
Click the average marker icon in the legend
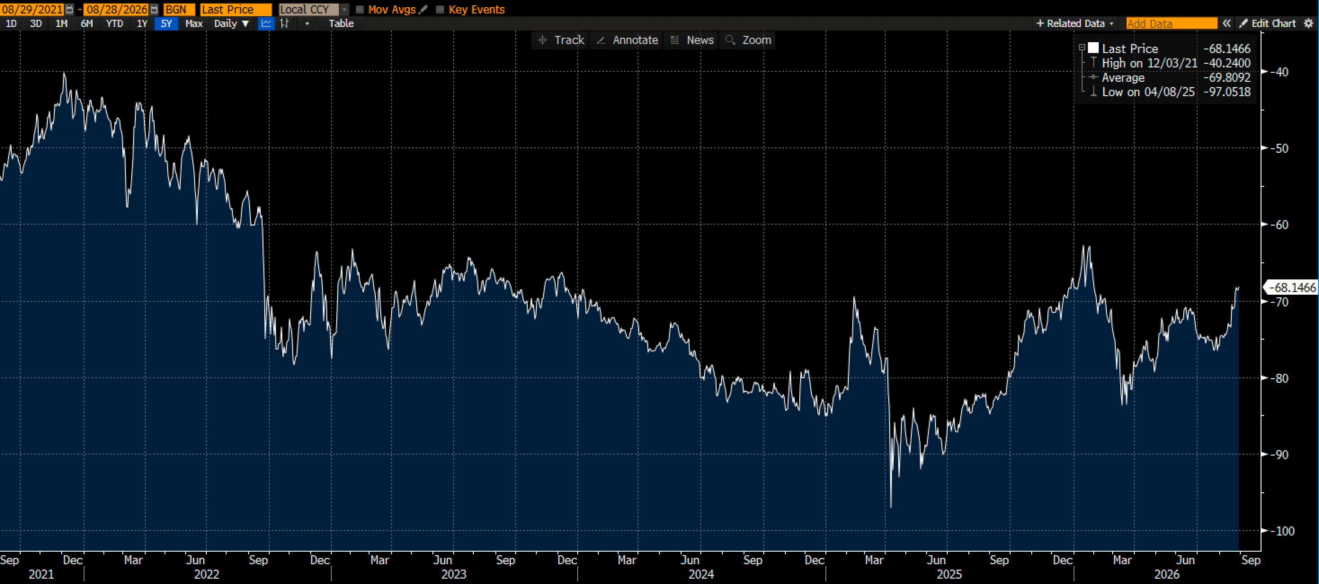click(1093, 77)
